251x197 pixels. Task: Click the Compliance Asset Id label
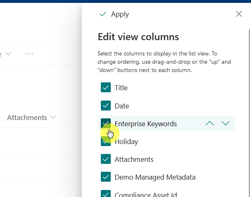point(146,194)
